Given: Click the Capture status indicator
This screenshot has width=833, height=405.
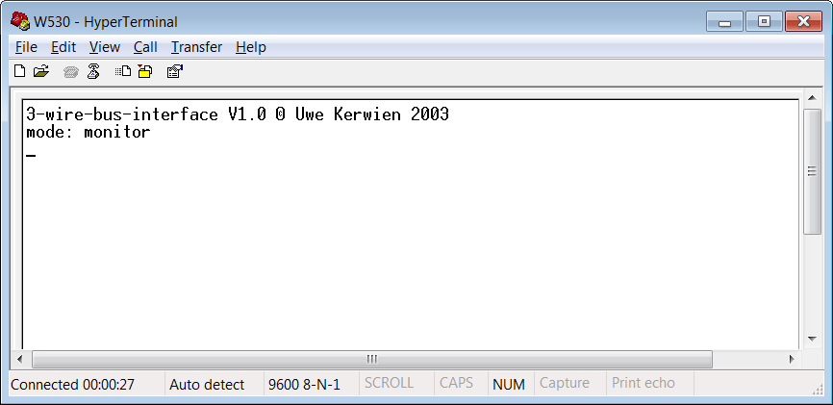Looking at the screenshot, I should 565,383.
